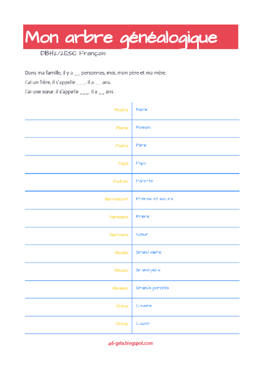Click the French word 'Frère' in the table
This screenshot has height=369, width=261.
click(142, 217)
